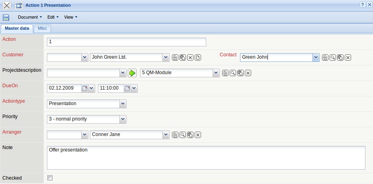The width and height of the screenshot is (373, 184).
Task: Expand the John Green Ltd. dropdown arrow
Action: click(x=166, y=57)
